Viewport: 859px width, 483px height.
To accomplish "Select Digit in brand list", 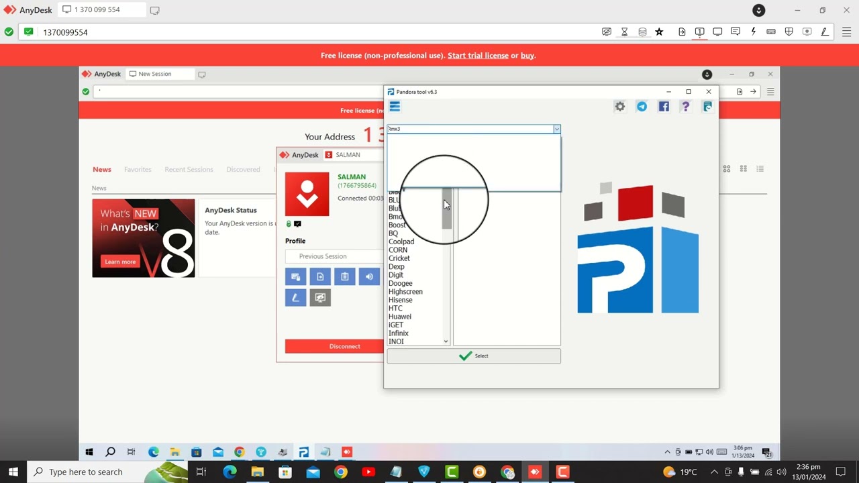I will [x=396, y=275].
